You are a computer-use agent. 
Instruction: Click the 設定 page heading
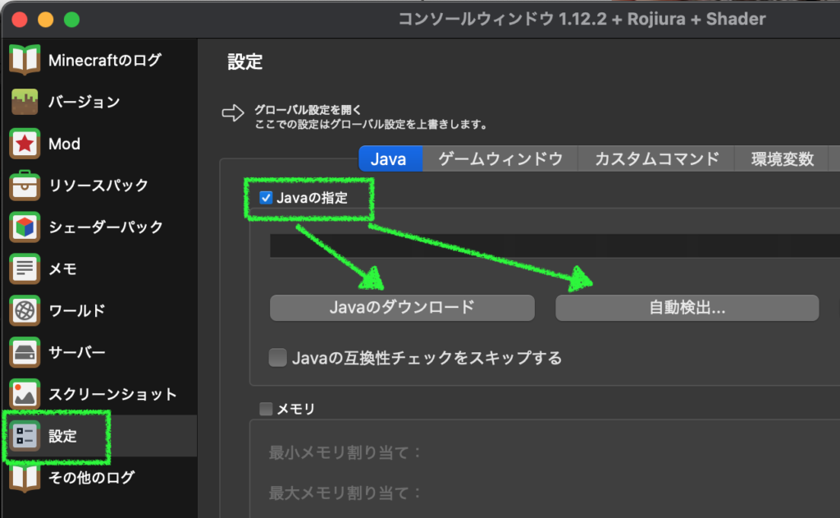pyautogui.click(x=244, y=62)
